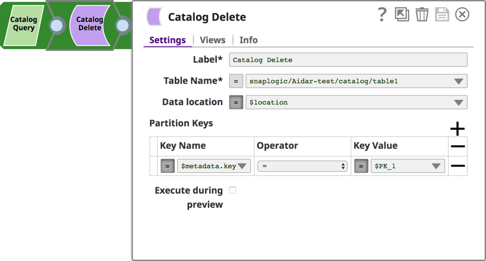Click the restore/pop-out window icon
The width and height of the screenshot is (486, 261).
point(402,15)
